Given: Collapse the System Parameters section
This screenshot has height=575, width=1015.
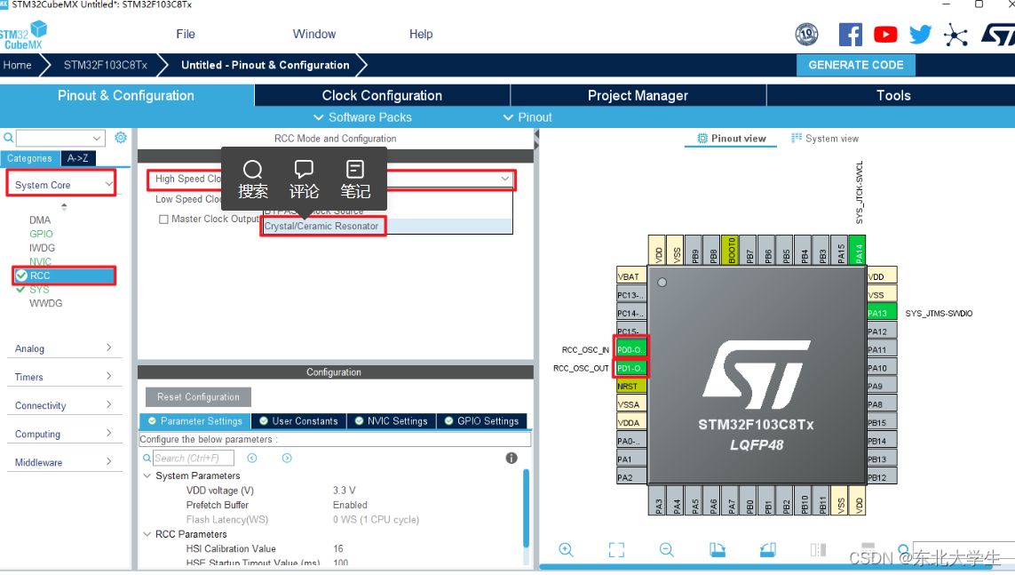Looking at the screenshot, I should (147, 475).
